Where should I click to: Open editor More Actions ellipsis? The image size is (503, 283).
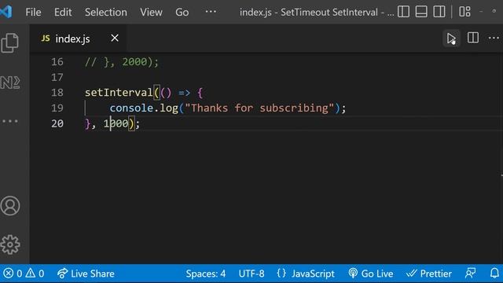tap(494, 38)
